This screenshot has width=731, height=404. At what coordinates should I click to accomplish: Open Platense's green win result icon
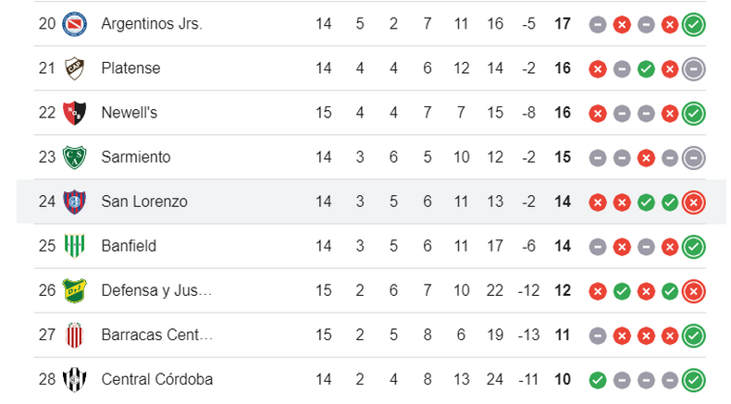(646, 69)
